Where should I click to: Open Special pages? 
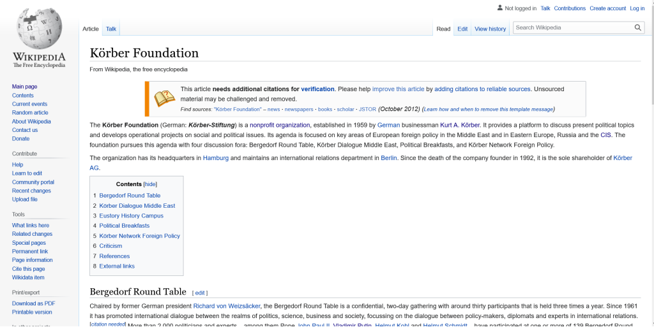(29, 243)
